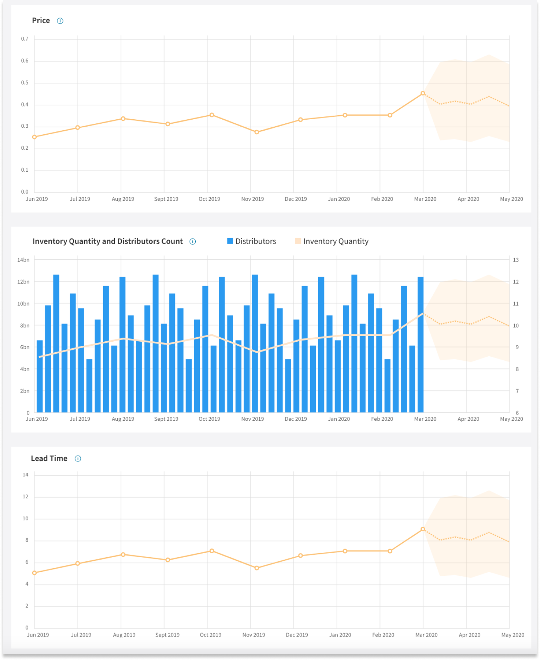Click the Nov 2019 dip point on Lead Time chart
540x660 pixels.
(256, 568)
